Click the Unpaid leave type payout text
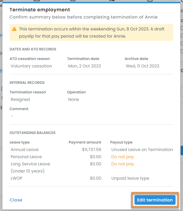 (130, 178)
